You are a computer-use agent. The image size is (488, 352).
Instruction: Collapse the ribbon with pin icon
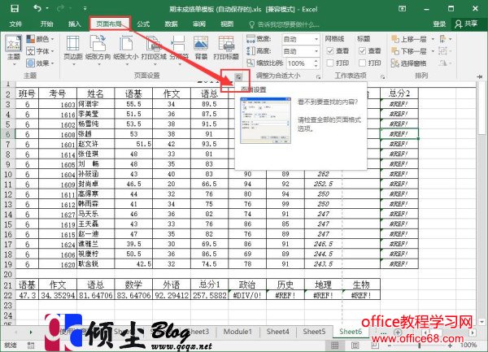pos(480,76)
